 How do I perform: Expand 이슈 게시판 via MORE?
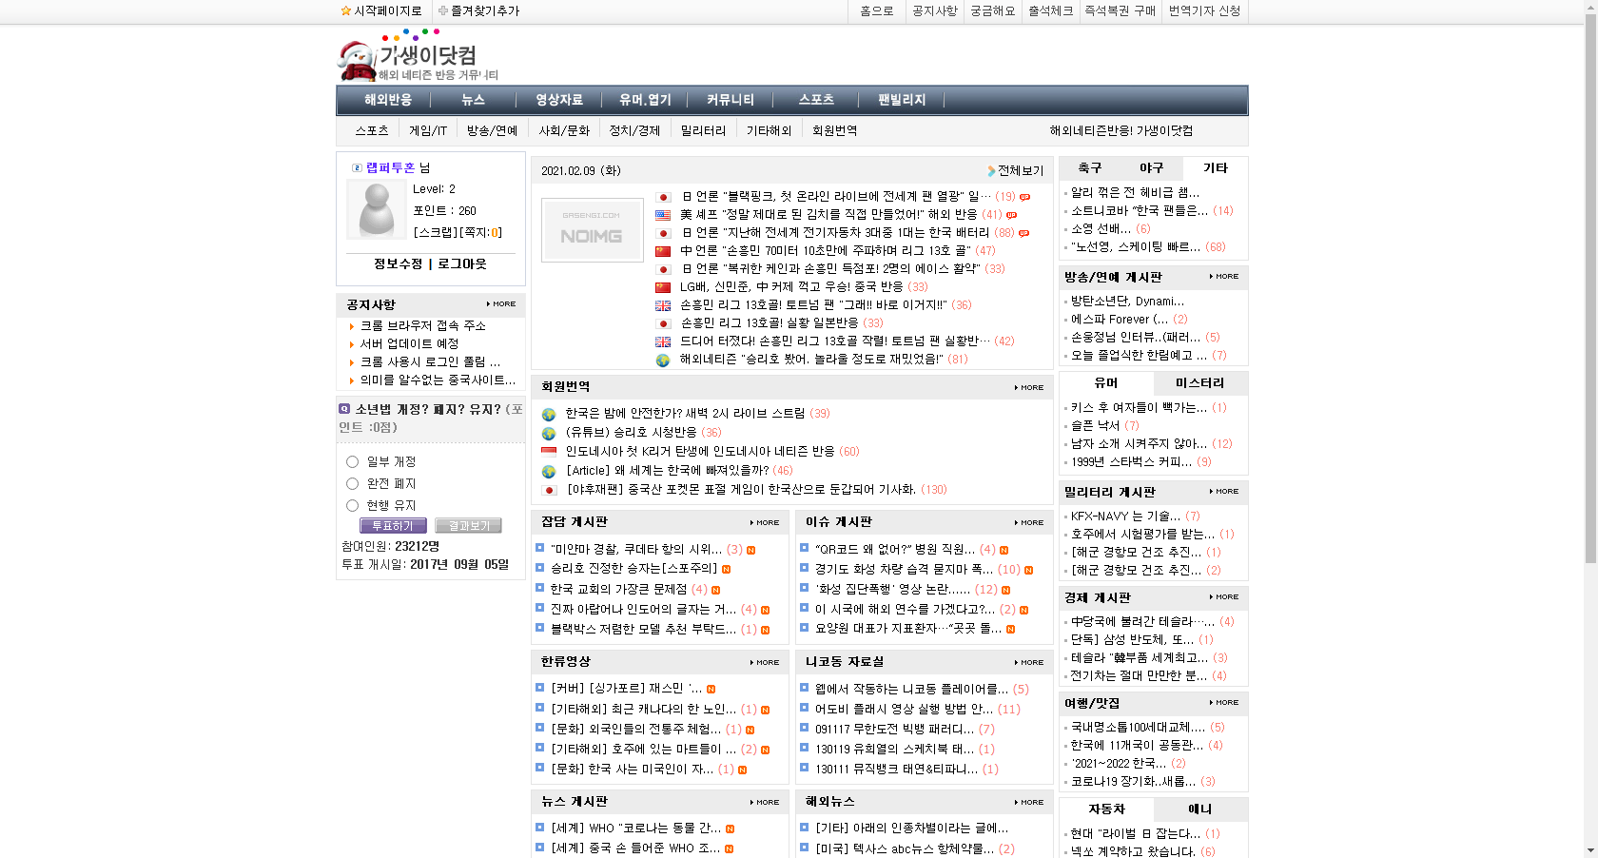[1029, 522]
